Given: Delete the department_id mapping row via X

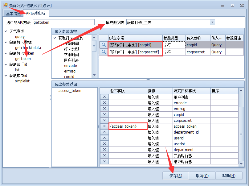Looking at the screenshot, I should click(104, 132).
